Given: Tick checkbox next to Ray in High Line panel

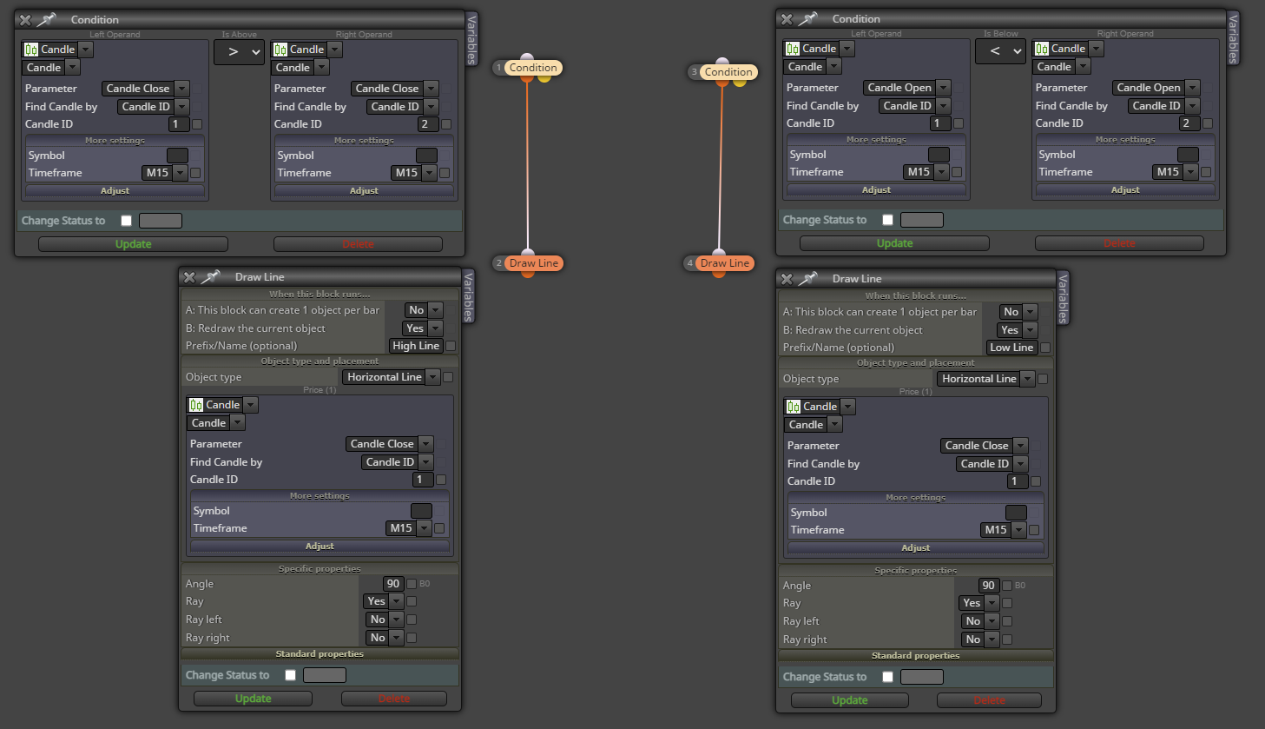Looking at the screenshot, I should click(x=412, y=601).
